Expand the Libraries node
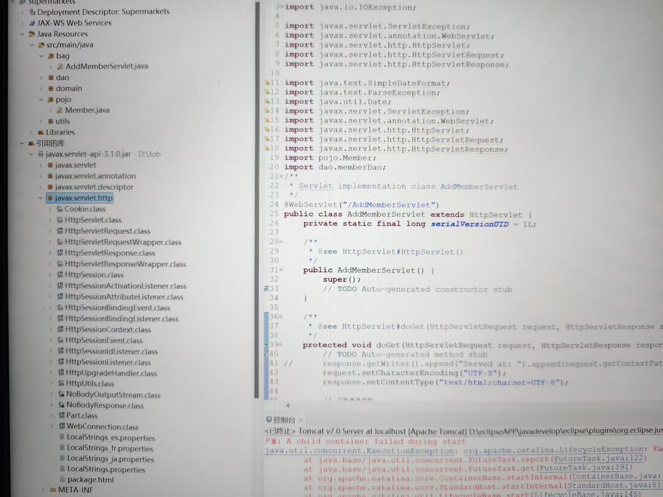This screenshot has height=497, width=663. (31, 132)
